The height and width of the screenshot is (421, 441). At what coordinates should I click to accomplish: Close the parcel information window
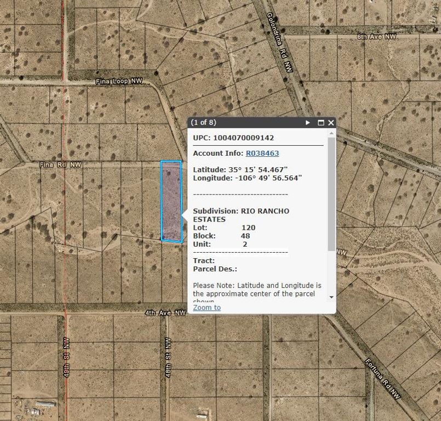click(330, 123)
